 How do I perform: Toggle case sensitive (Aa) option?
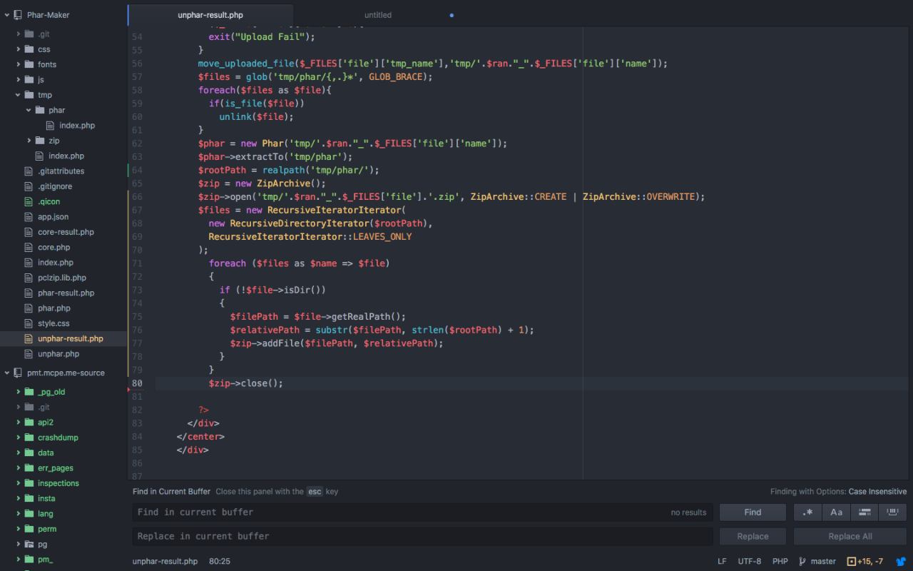pos(836,512)
